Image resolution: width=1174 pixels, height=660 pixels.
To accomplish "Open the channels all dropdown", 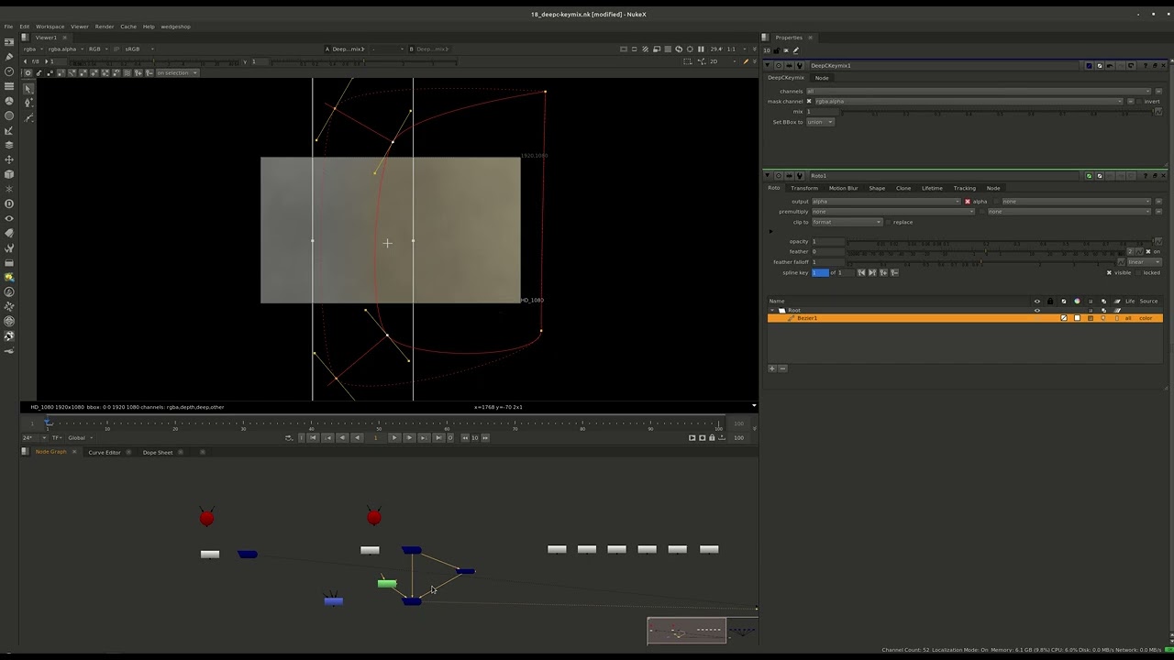I will [x=979, y=92].
